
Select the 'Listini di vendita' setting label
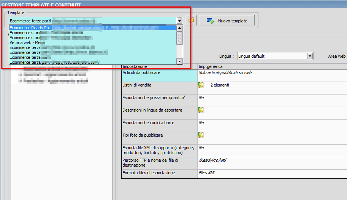click(x=137, y=85)
